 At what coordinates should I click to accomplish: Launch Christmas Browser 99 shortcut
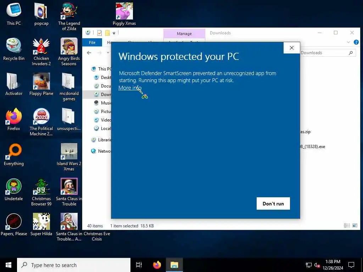click(x=41, y=192)
